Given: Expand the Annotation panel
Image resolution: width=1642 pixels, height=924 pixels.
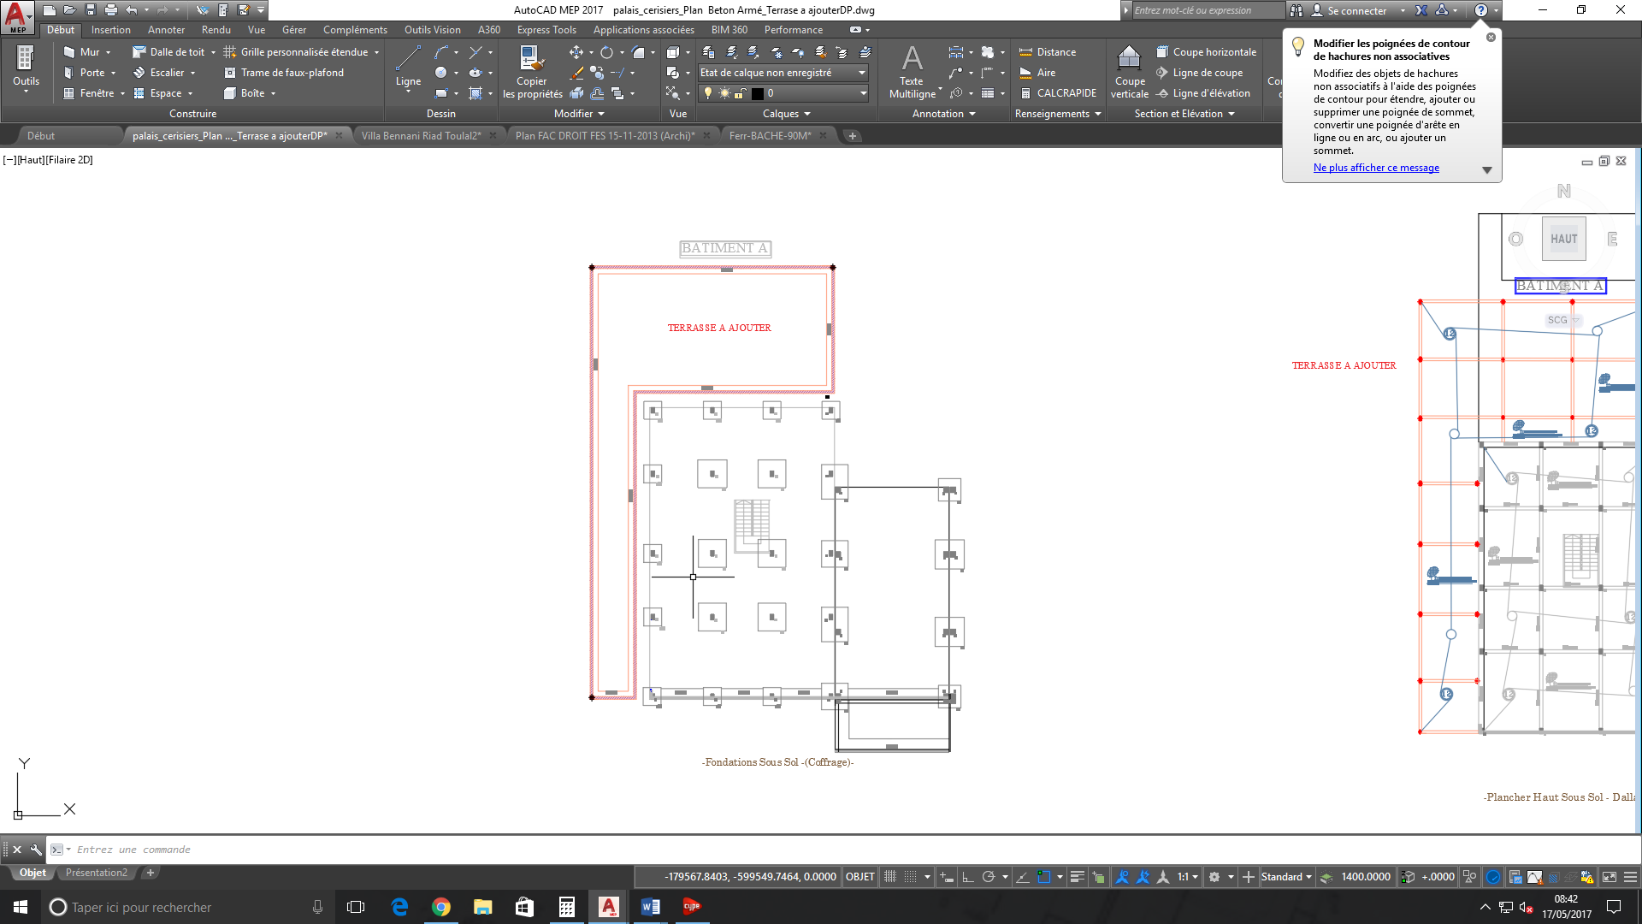Looking at the screenshot, I should (944, 114).
